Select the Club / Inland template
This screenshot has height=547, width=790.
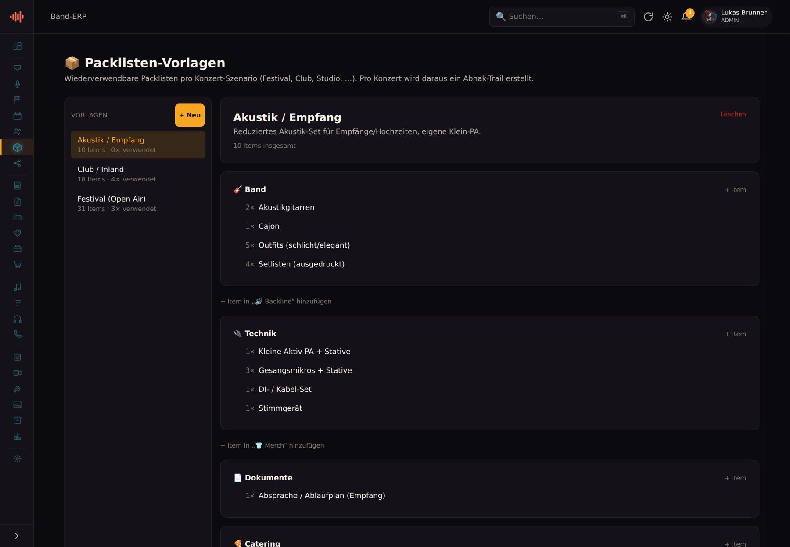pos(138,174)
